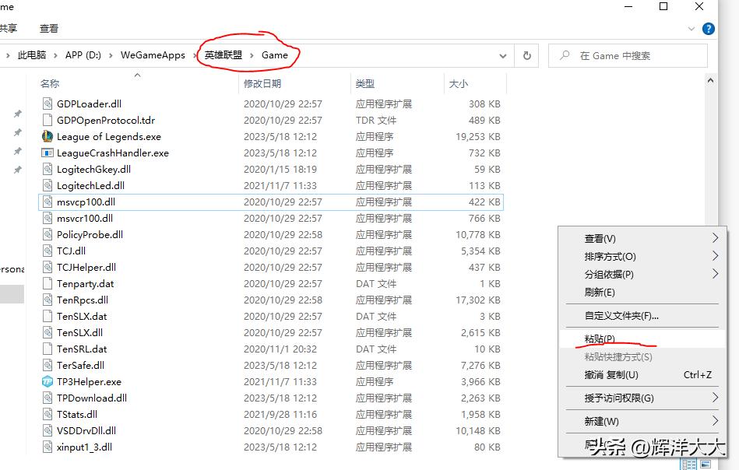Click the 在 Game 中搜索 search field
739x470 pixels.
pos(628,55)
